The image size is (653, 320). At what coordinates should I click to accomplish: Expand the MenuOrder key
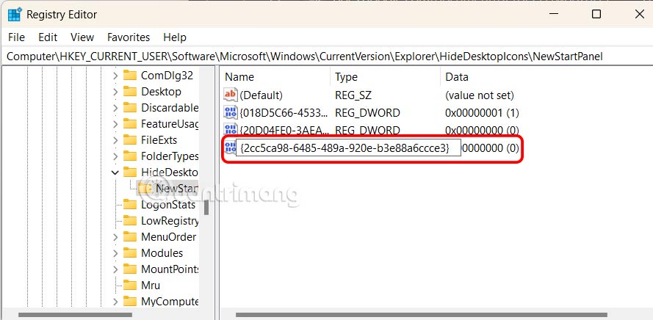pos(115,237)
